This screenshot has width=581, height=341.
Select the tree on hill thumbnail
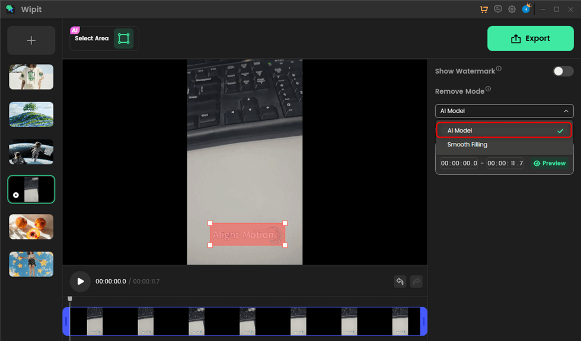pos(31,114)
